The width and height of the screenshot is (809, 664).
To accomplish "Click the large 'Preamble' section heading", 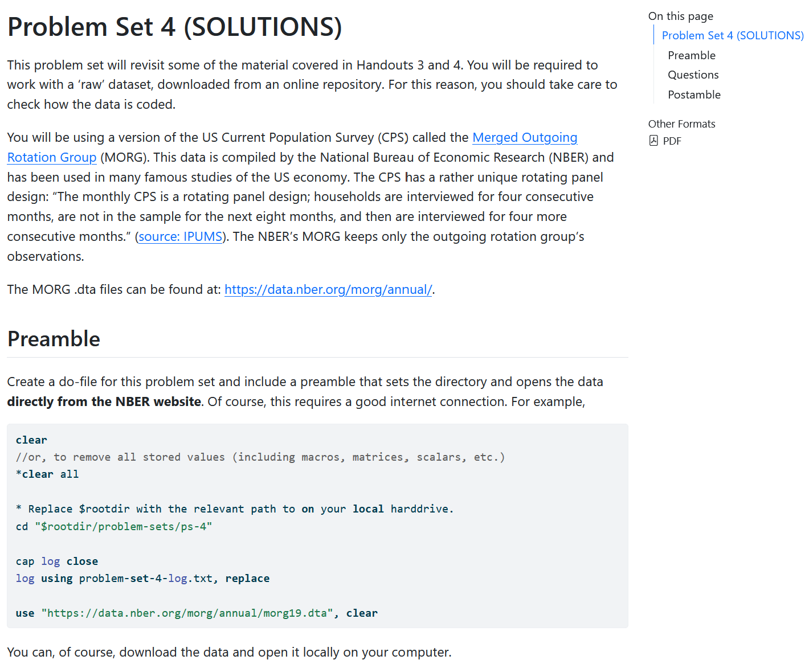I will coord(54,339).
